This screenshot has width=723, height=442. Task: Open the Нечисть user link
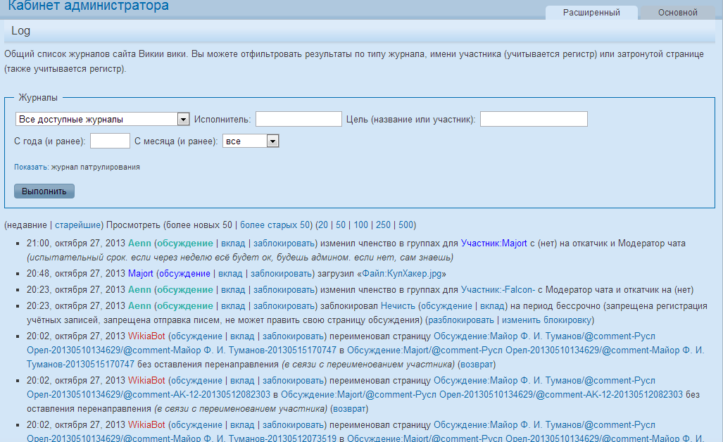tap(398, 306)
